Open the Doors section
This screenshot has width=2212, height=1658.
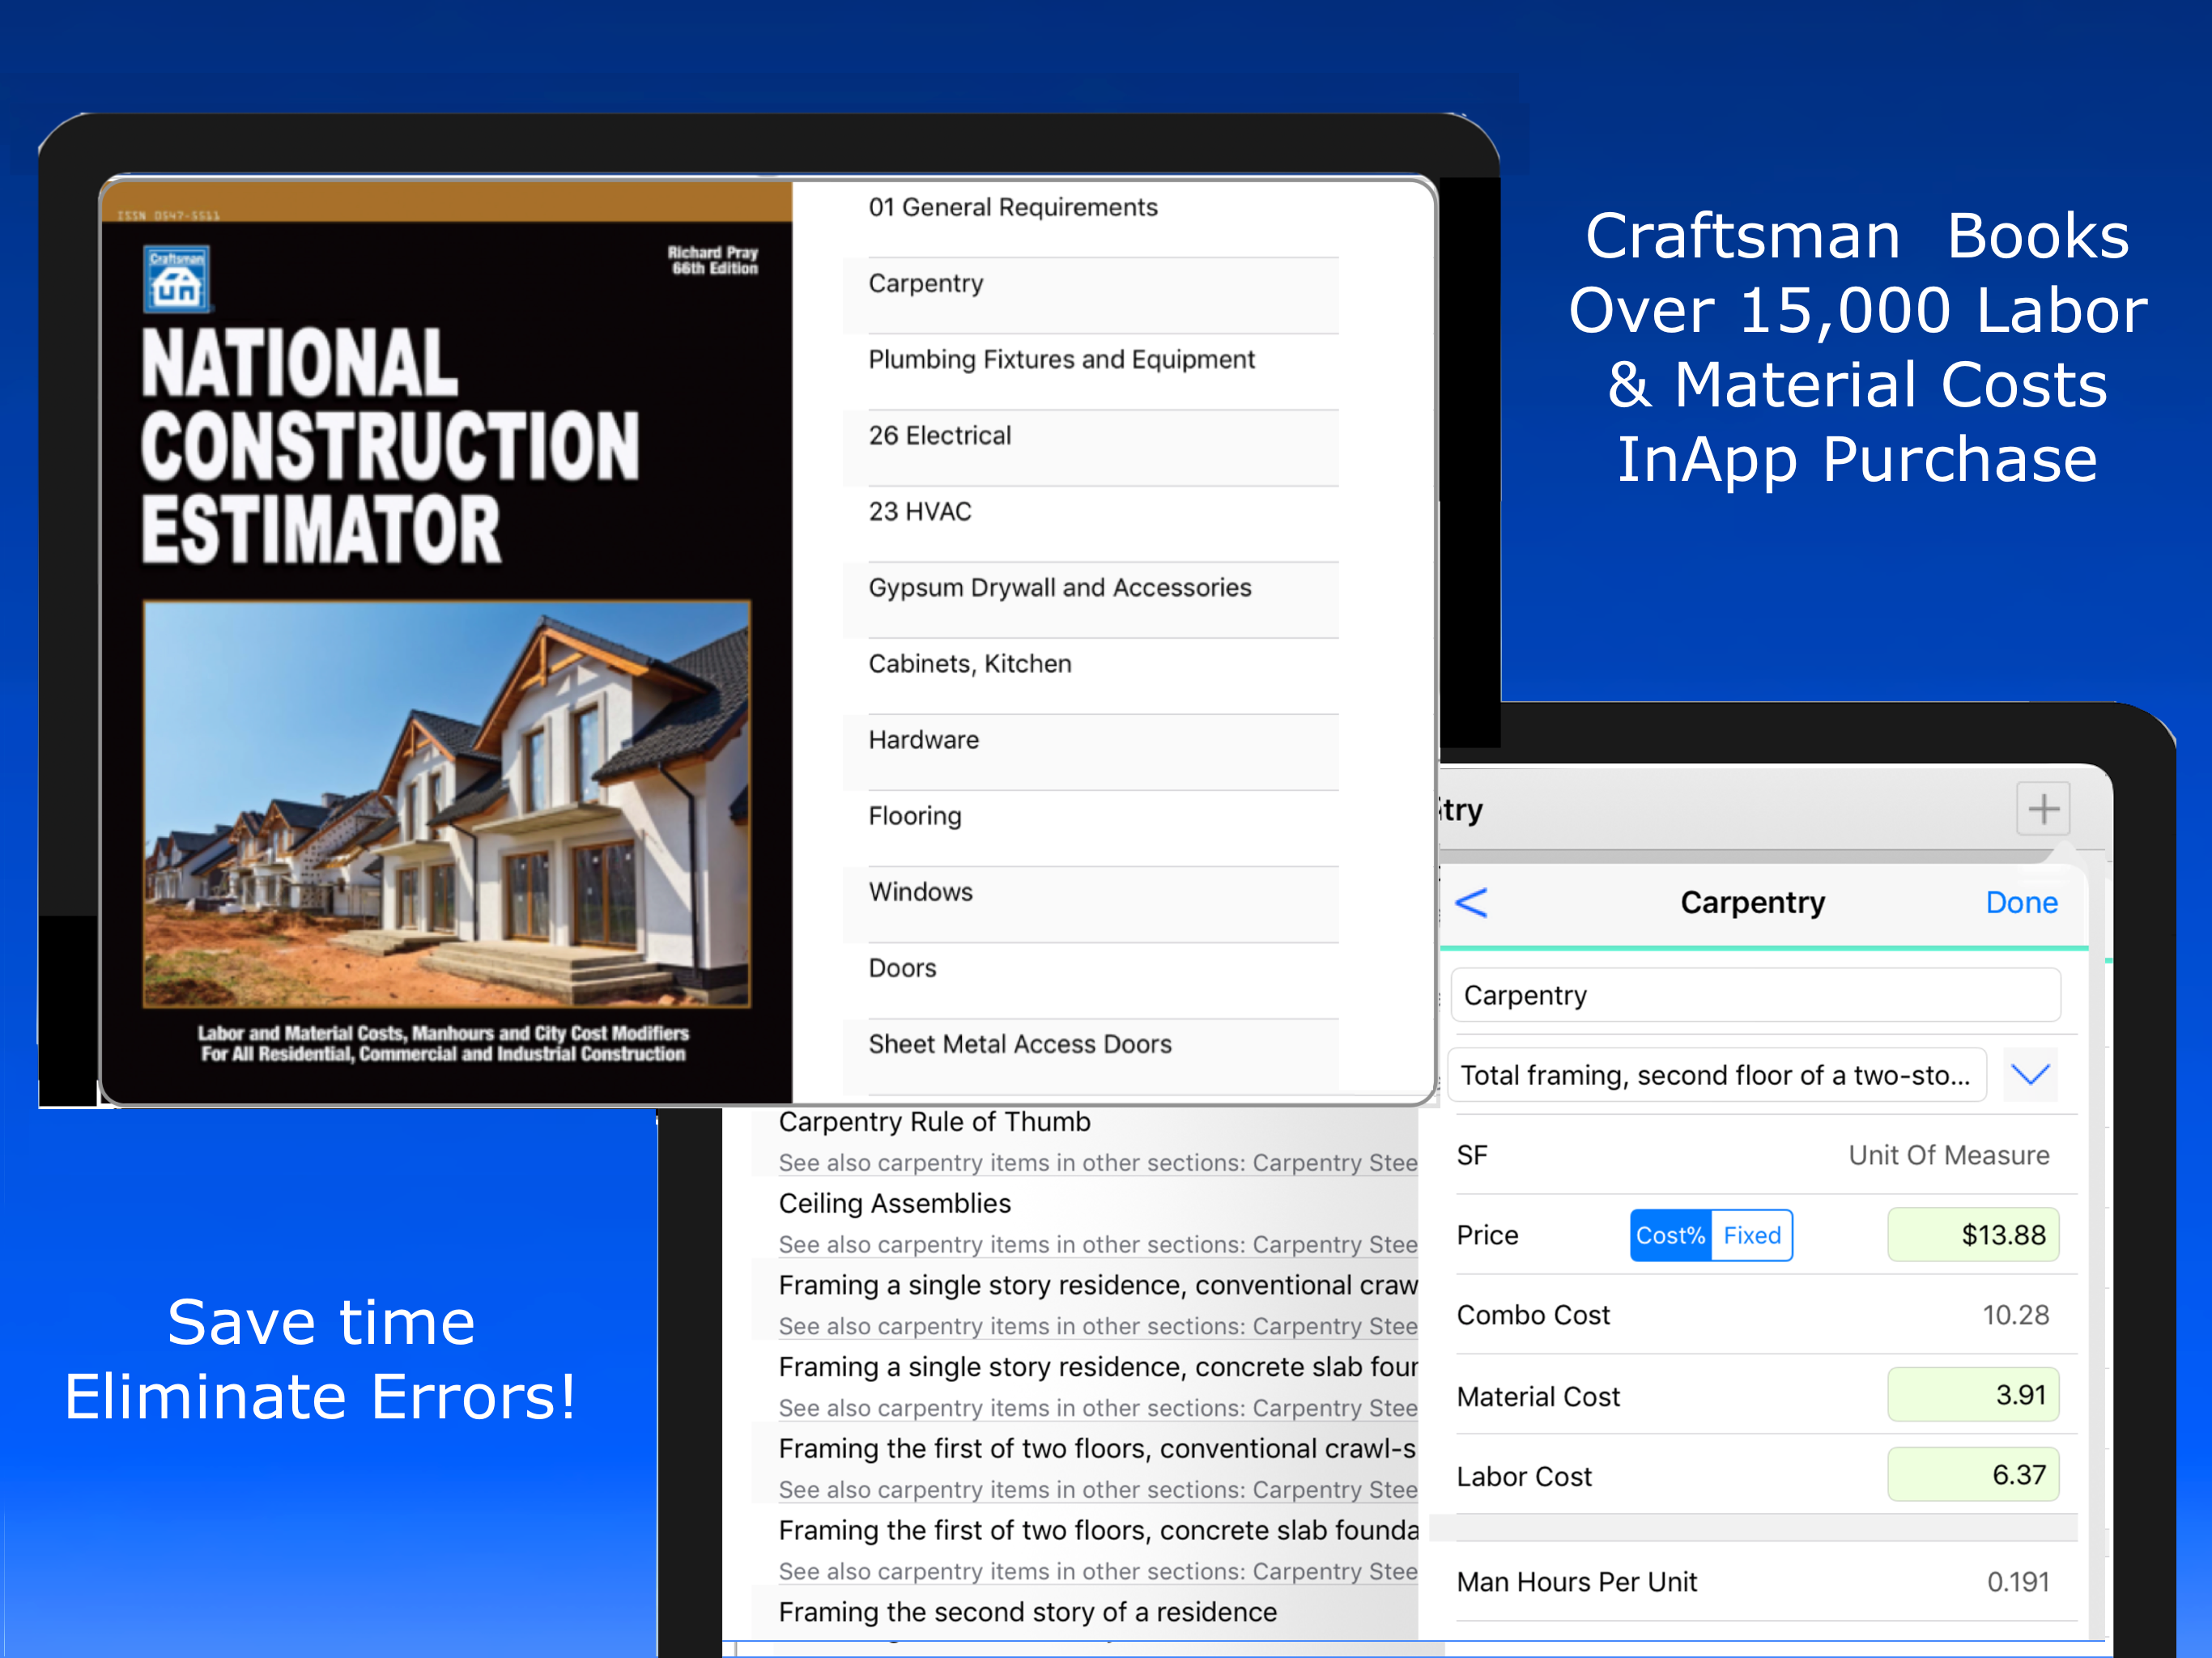click(x=1090, y=979)
